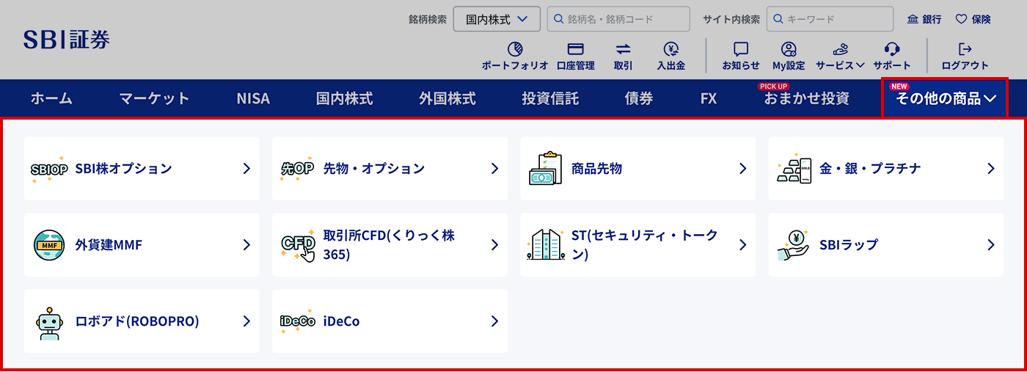Go to the 銀行 link

pos(924,19)
